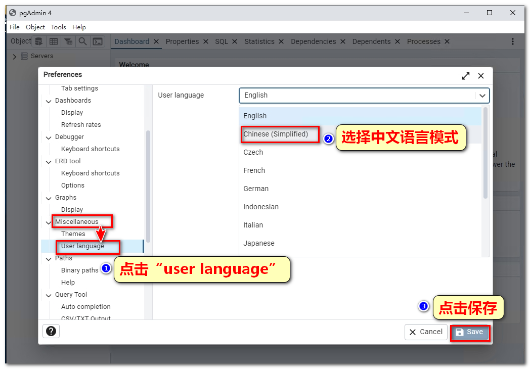The image size is (530, 369).
Task: Click the three-dot menu beside tabs
Action: (512, 41)
